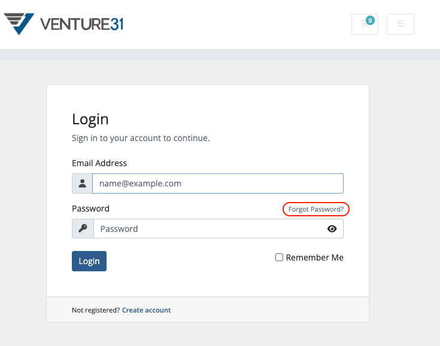Click the "Not registered?" footer text

[x=96, y=310]
